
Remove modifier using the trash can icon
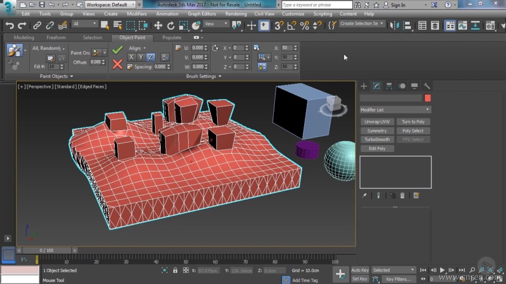(x=403, y=196)
